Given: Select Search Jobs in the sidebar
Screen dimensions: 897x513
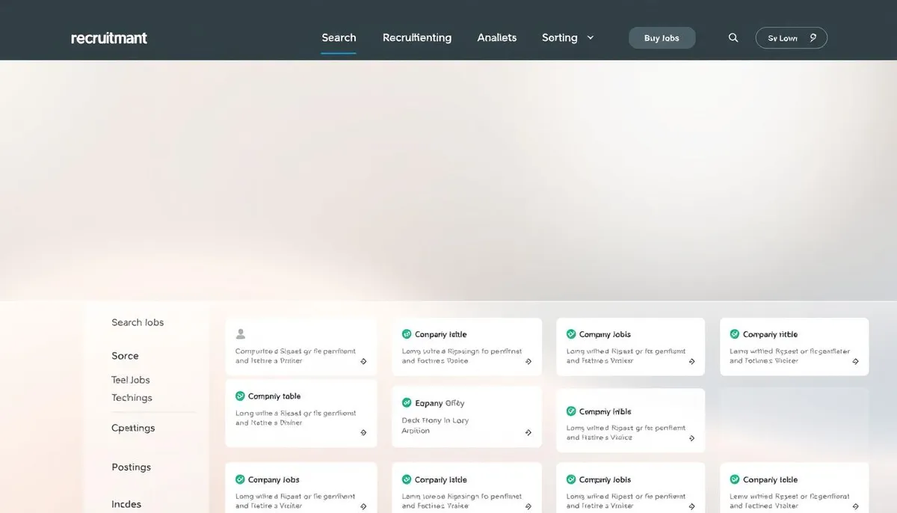Looking at the screenshot, I should [138, 322].
